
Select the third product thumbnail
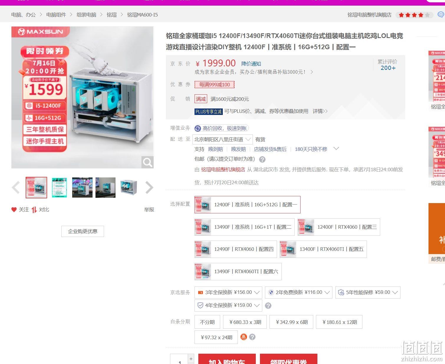82,187
